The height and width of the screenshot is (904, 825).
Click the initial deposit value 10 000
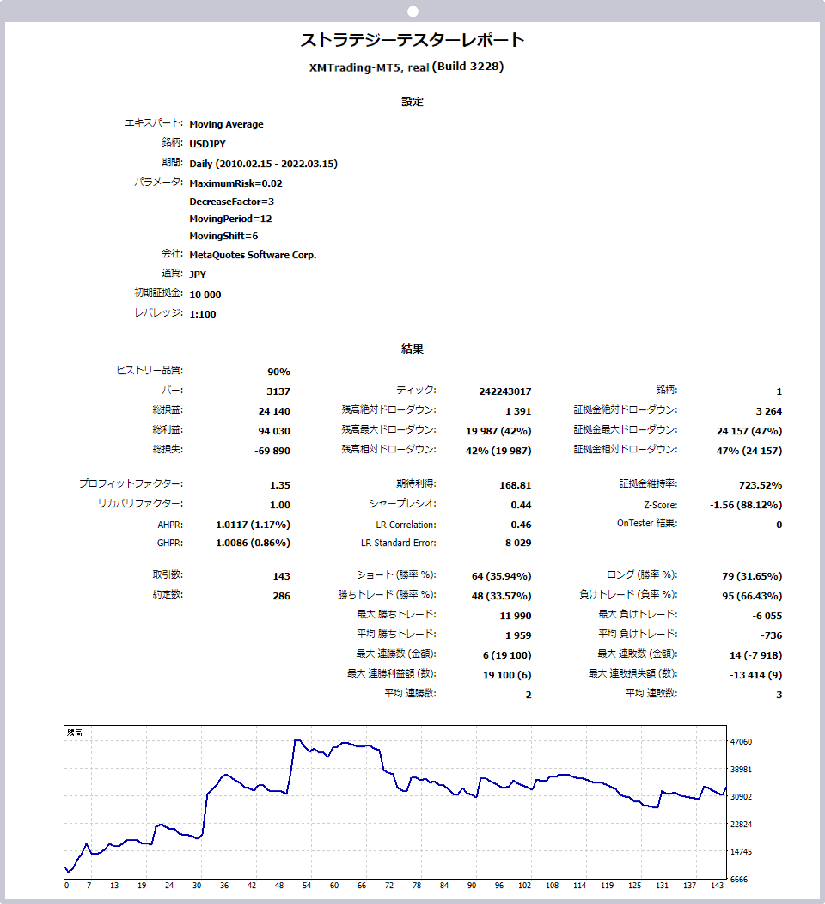pyautogui.click(x=205, y=294)
